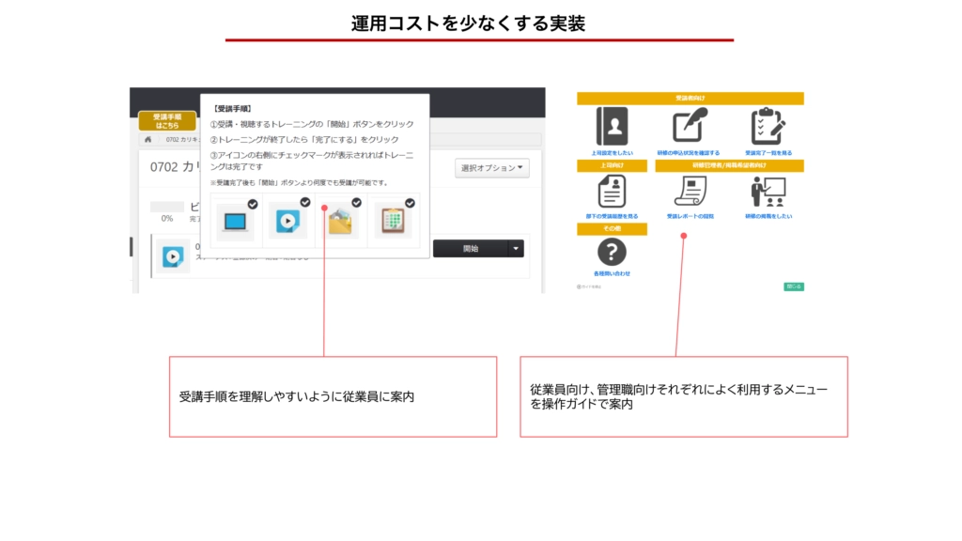Open the 上司設定をしたい link
The image size is (962, 541).
pos(612,153)
